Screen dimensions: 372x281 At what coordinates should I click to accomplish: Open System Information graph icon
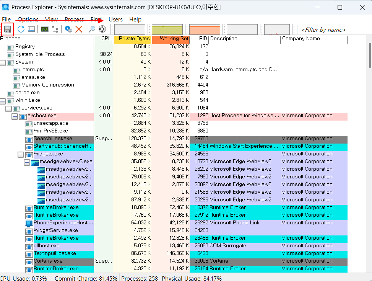tap(45, 29)
